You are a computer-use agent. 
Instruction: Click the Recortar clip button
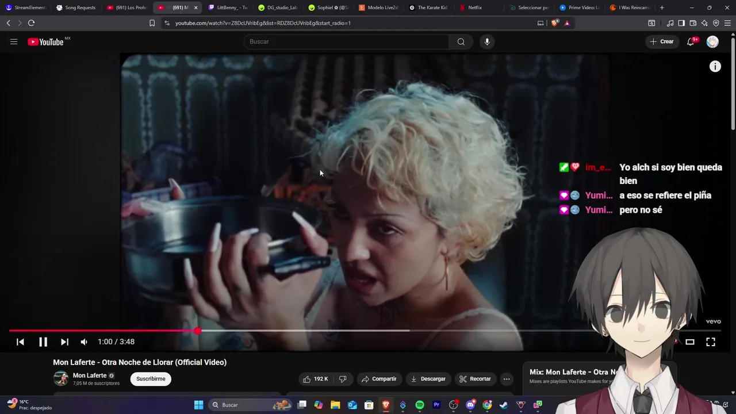tap(475, 379)
